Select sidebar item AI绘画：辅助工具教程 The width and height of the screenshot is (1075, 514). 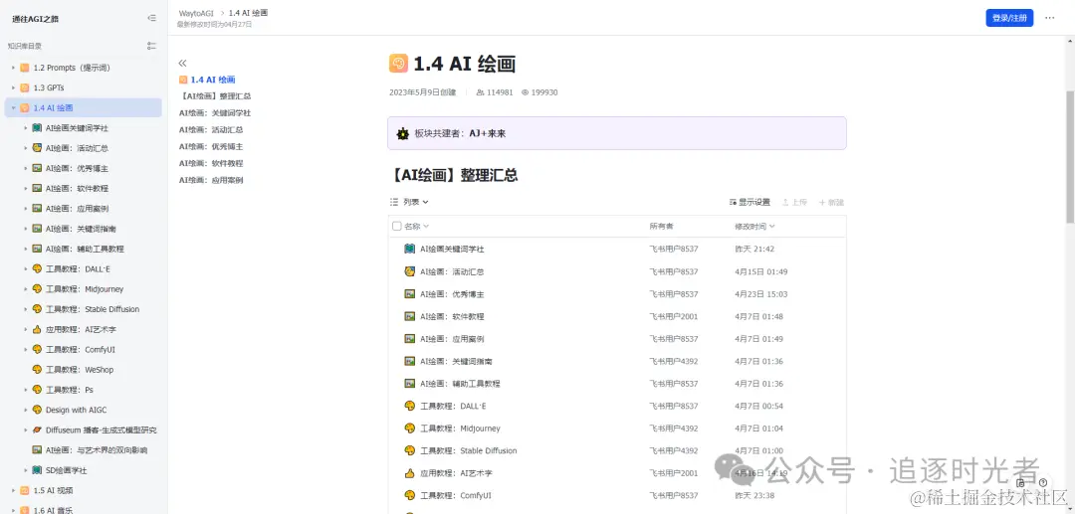(x=85, y=249)
